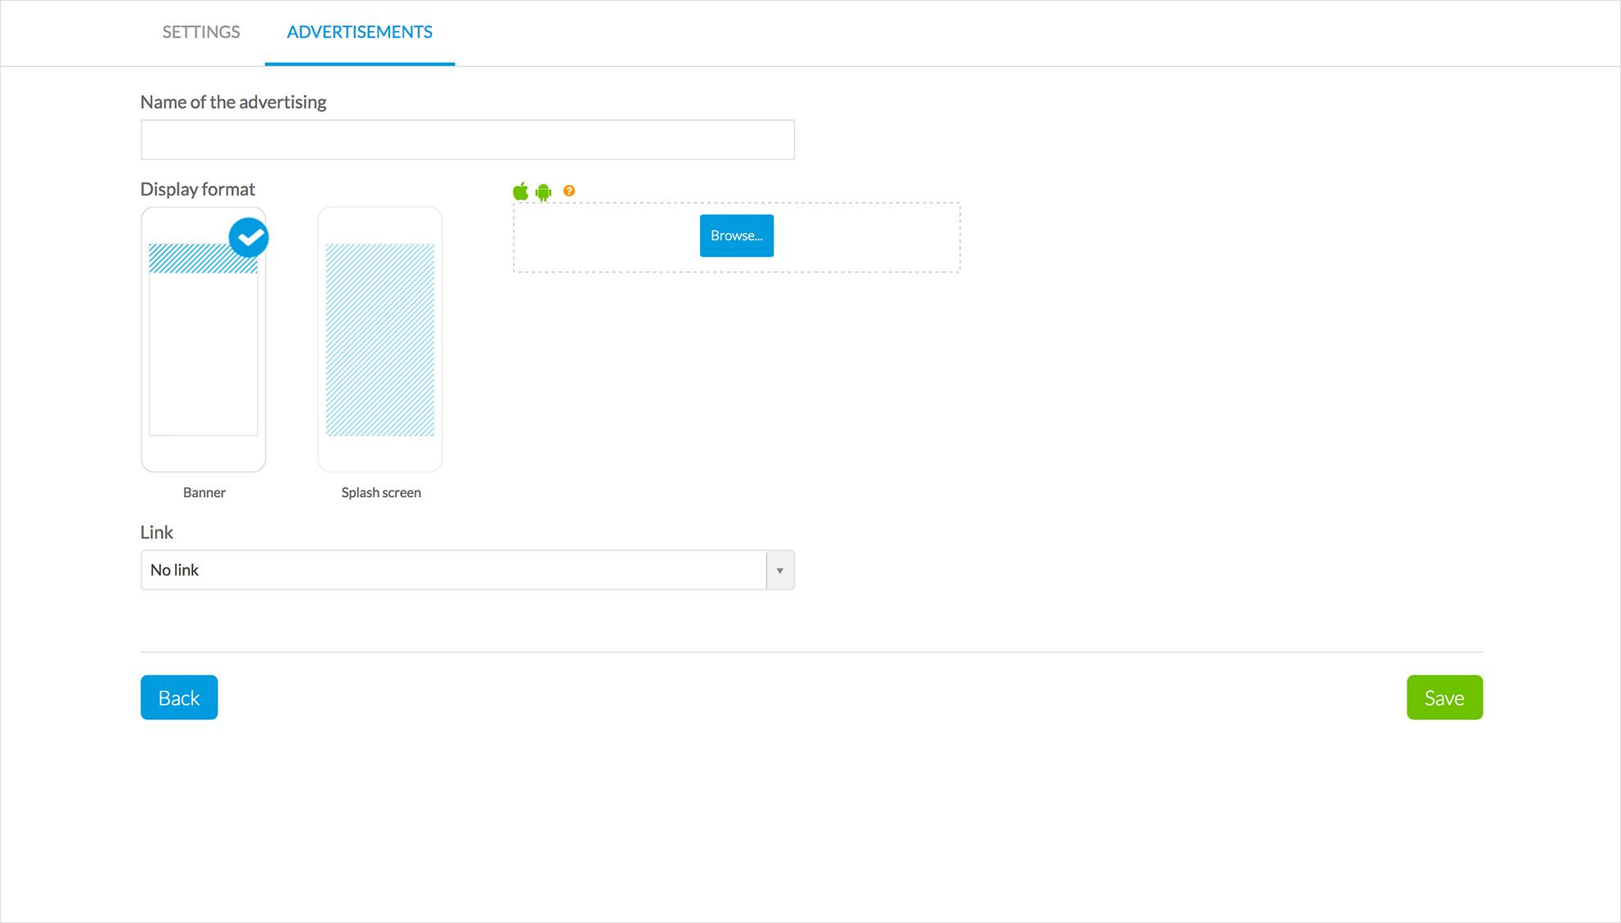Click the Banner text label
The width and height of the screenshot is (1621, 923).
click(x=204, y=492)
